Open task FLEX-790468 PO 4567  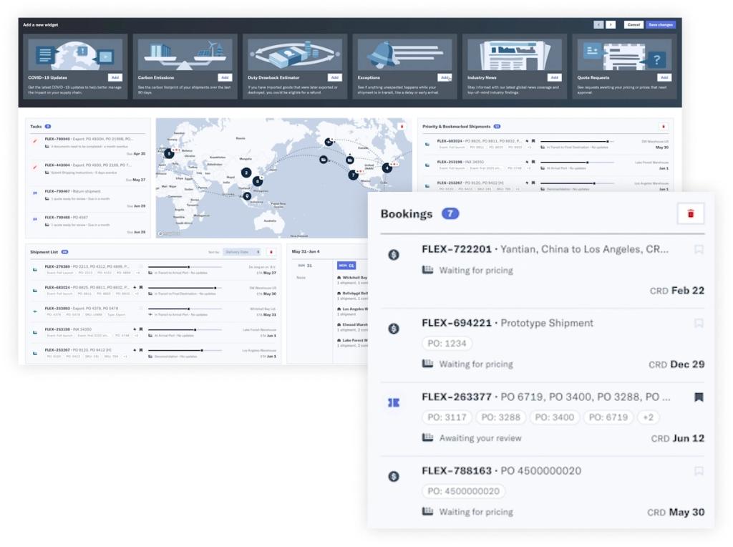tap(67, 218)
